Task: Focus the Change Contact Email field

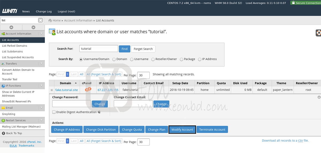Action: click(133, 104)
